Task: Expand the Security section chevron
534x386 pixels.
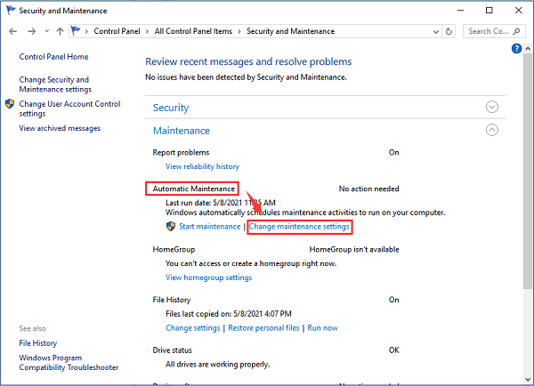Action: point(492,107)
